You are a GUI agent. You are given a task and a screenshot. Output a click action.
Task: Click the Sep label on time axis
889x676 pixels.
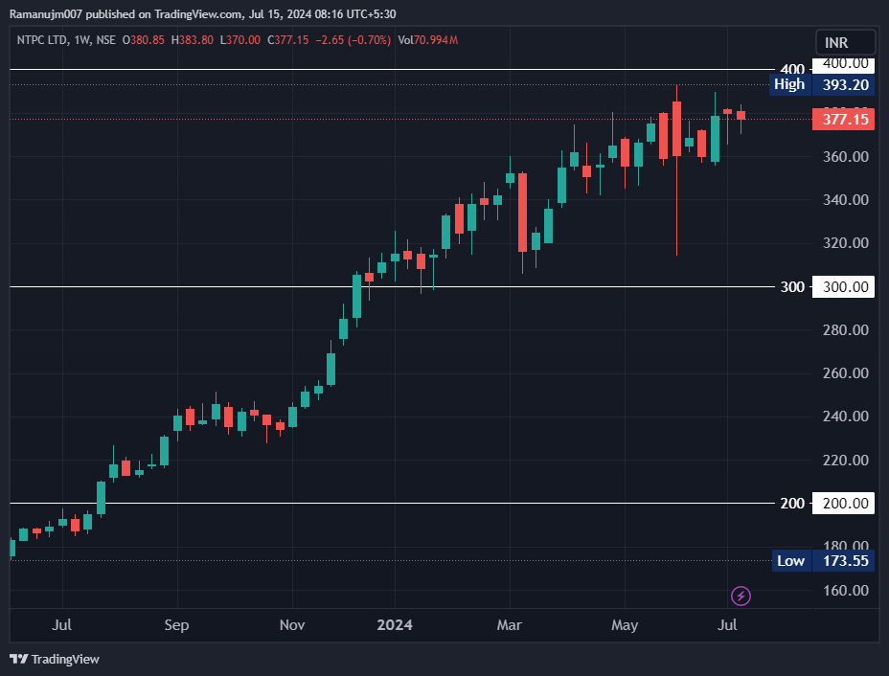[176, 625]
